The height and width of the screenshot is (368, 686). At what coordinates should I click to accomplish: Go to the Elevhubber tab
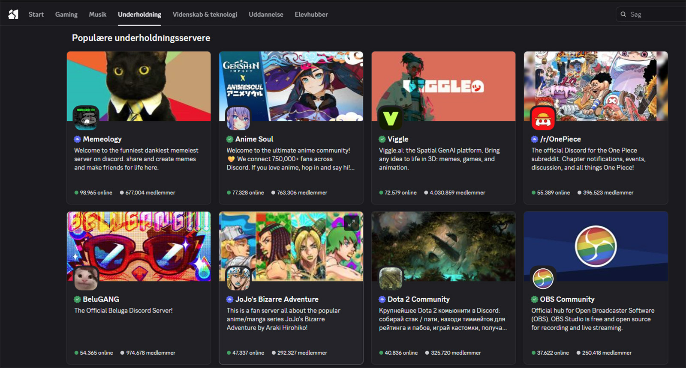pyautogui.click(x=311, y=15)
